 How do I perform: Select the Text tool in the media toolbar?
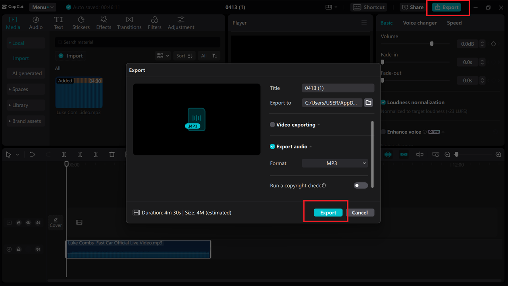tap(58, 22)
